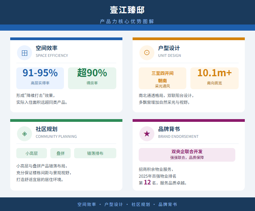
Task: Click the green diamond icon beside 社区规划
Action: (24, 134)
